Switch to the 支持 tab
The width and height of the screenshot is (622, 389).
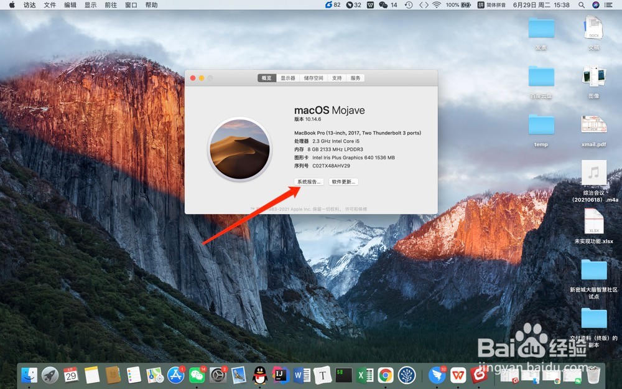[337, 78]
